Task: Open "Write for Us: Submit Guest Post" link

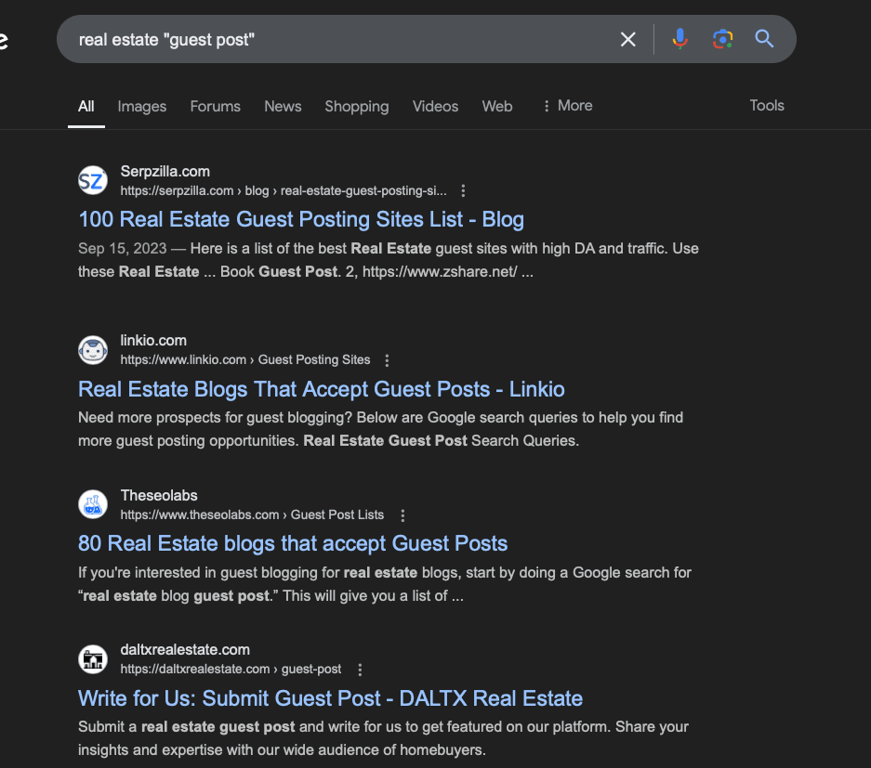Action: [330, 698]
